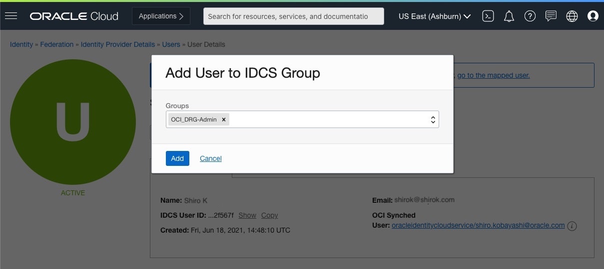Click the Created date text

pyautogui.click(x=225, y=230)
